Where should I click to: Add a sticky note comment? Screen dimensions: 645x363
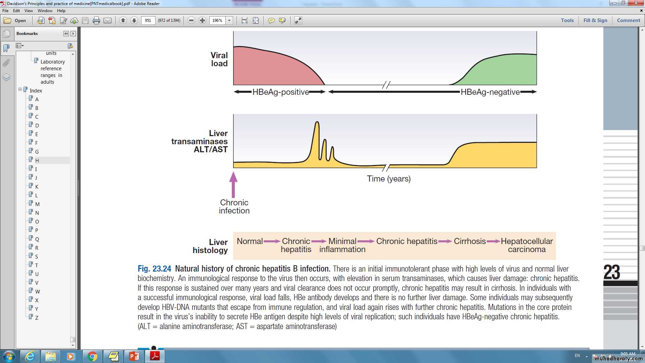point(271,21)
